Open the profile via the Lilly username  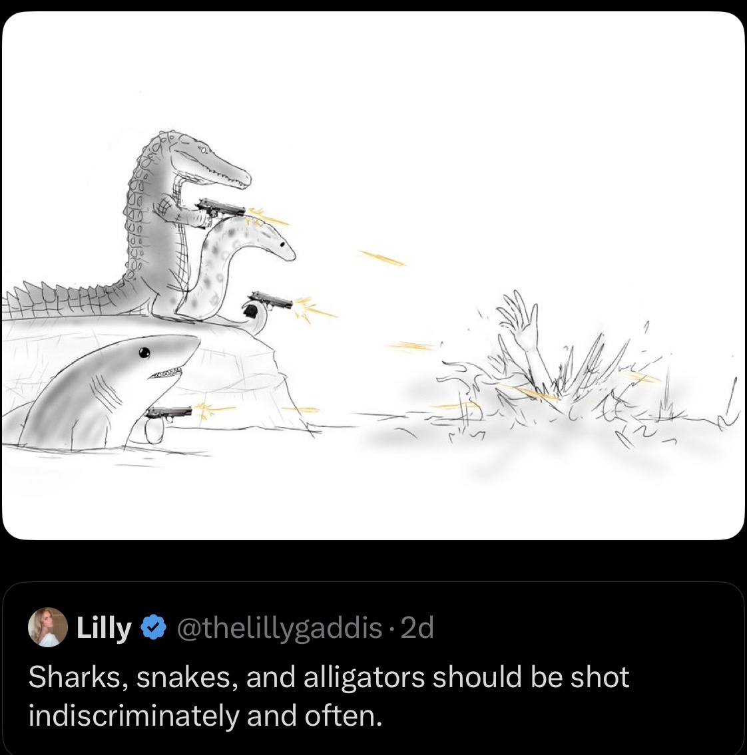(103, 627)
